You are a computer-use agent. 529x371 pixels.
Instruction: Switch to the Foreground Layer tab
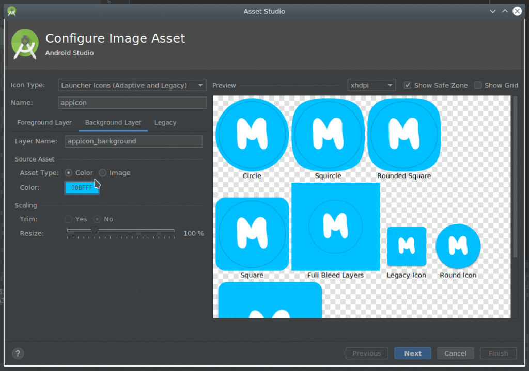point(44,123)
